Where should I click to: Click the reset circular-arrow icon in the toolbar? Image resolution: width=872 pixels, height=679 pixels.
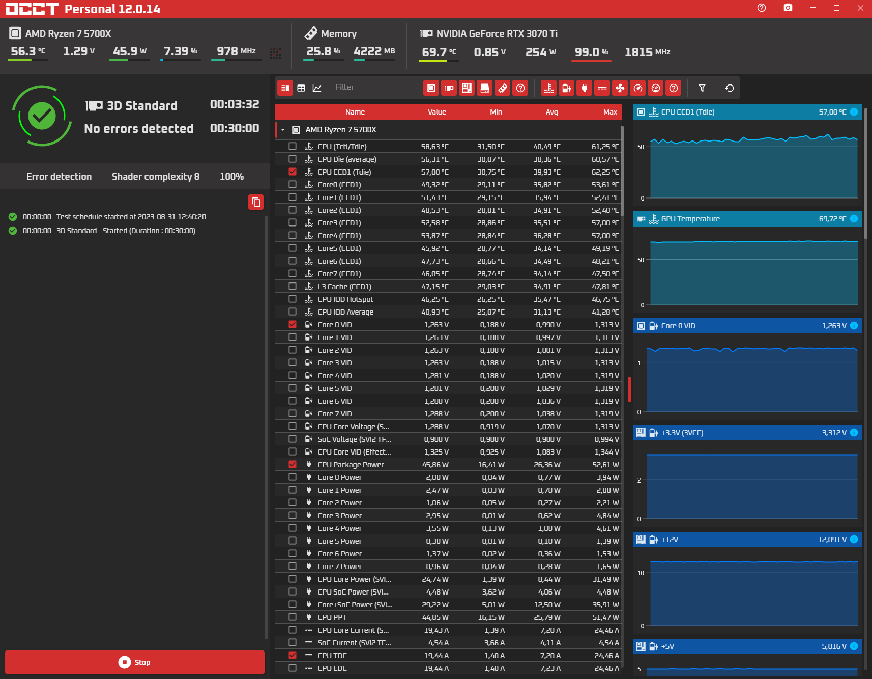730,88
